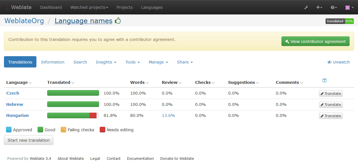
Task: Open the user avatar menu
Action: pos(349,7)
